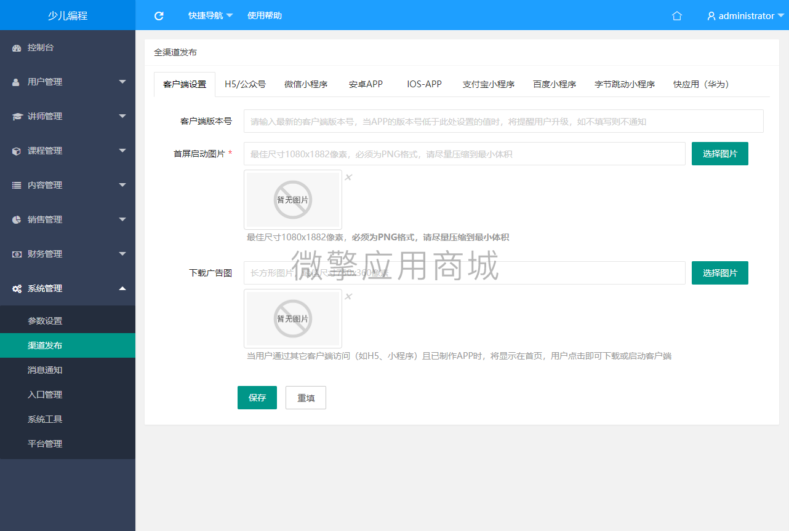Viewport: 789px width, 531px height.
Task: Collapse the 系统管理 menu arrow
Action: (122, 288)
